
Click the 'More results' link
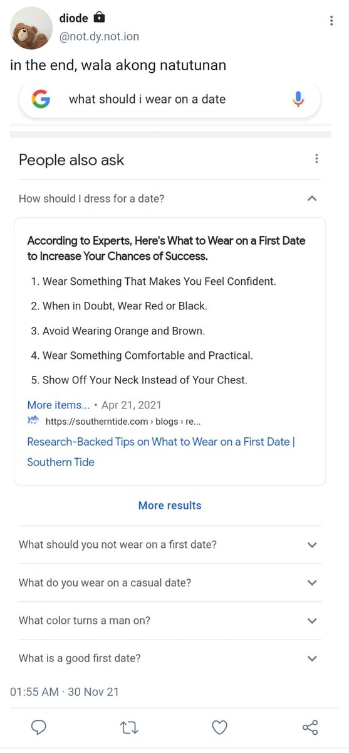coord(170,505)
